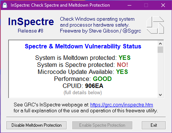
Task: Close the InSpectre window
Action: tap(163, 5)
